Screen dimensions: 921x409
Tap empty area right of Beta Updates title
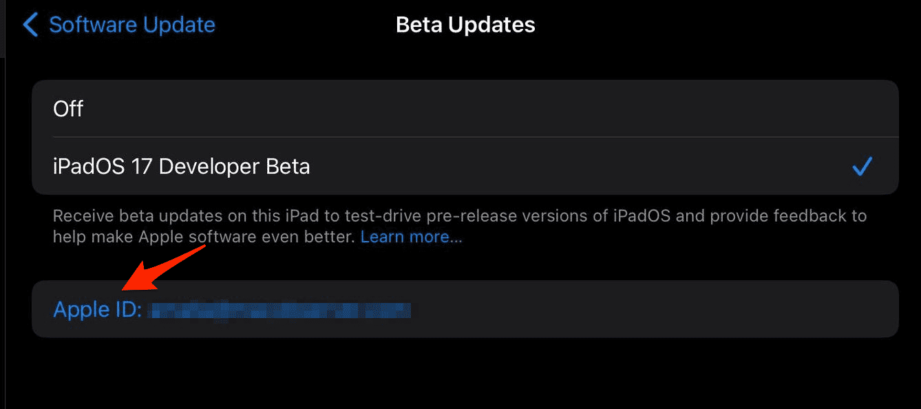point(723,25)
